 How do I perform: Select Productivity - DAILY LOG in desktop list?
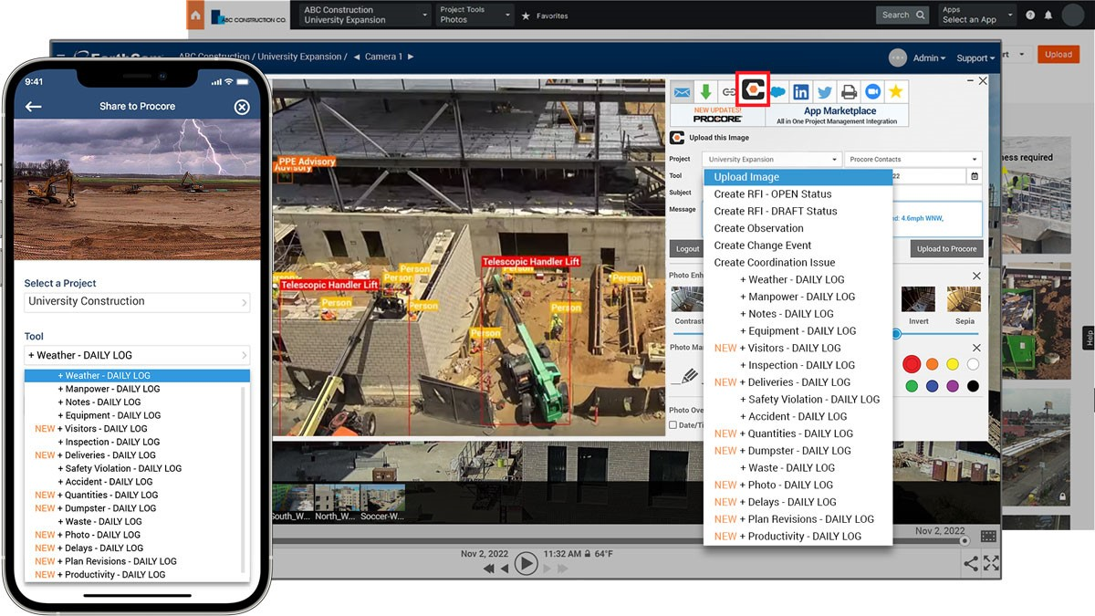tap(798, 536)
